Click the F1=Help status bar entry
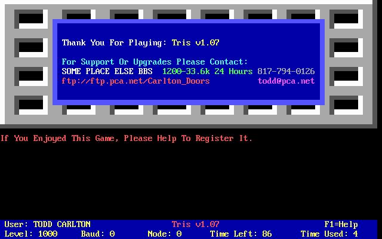 341,225
